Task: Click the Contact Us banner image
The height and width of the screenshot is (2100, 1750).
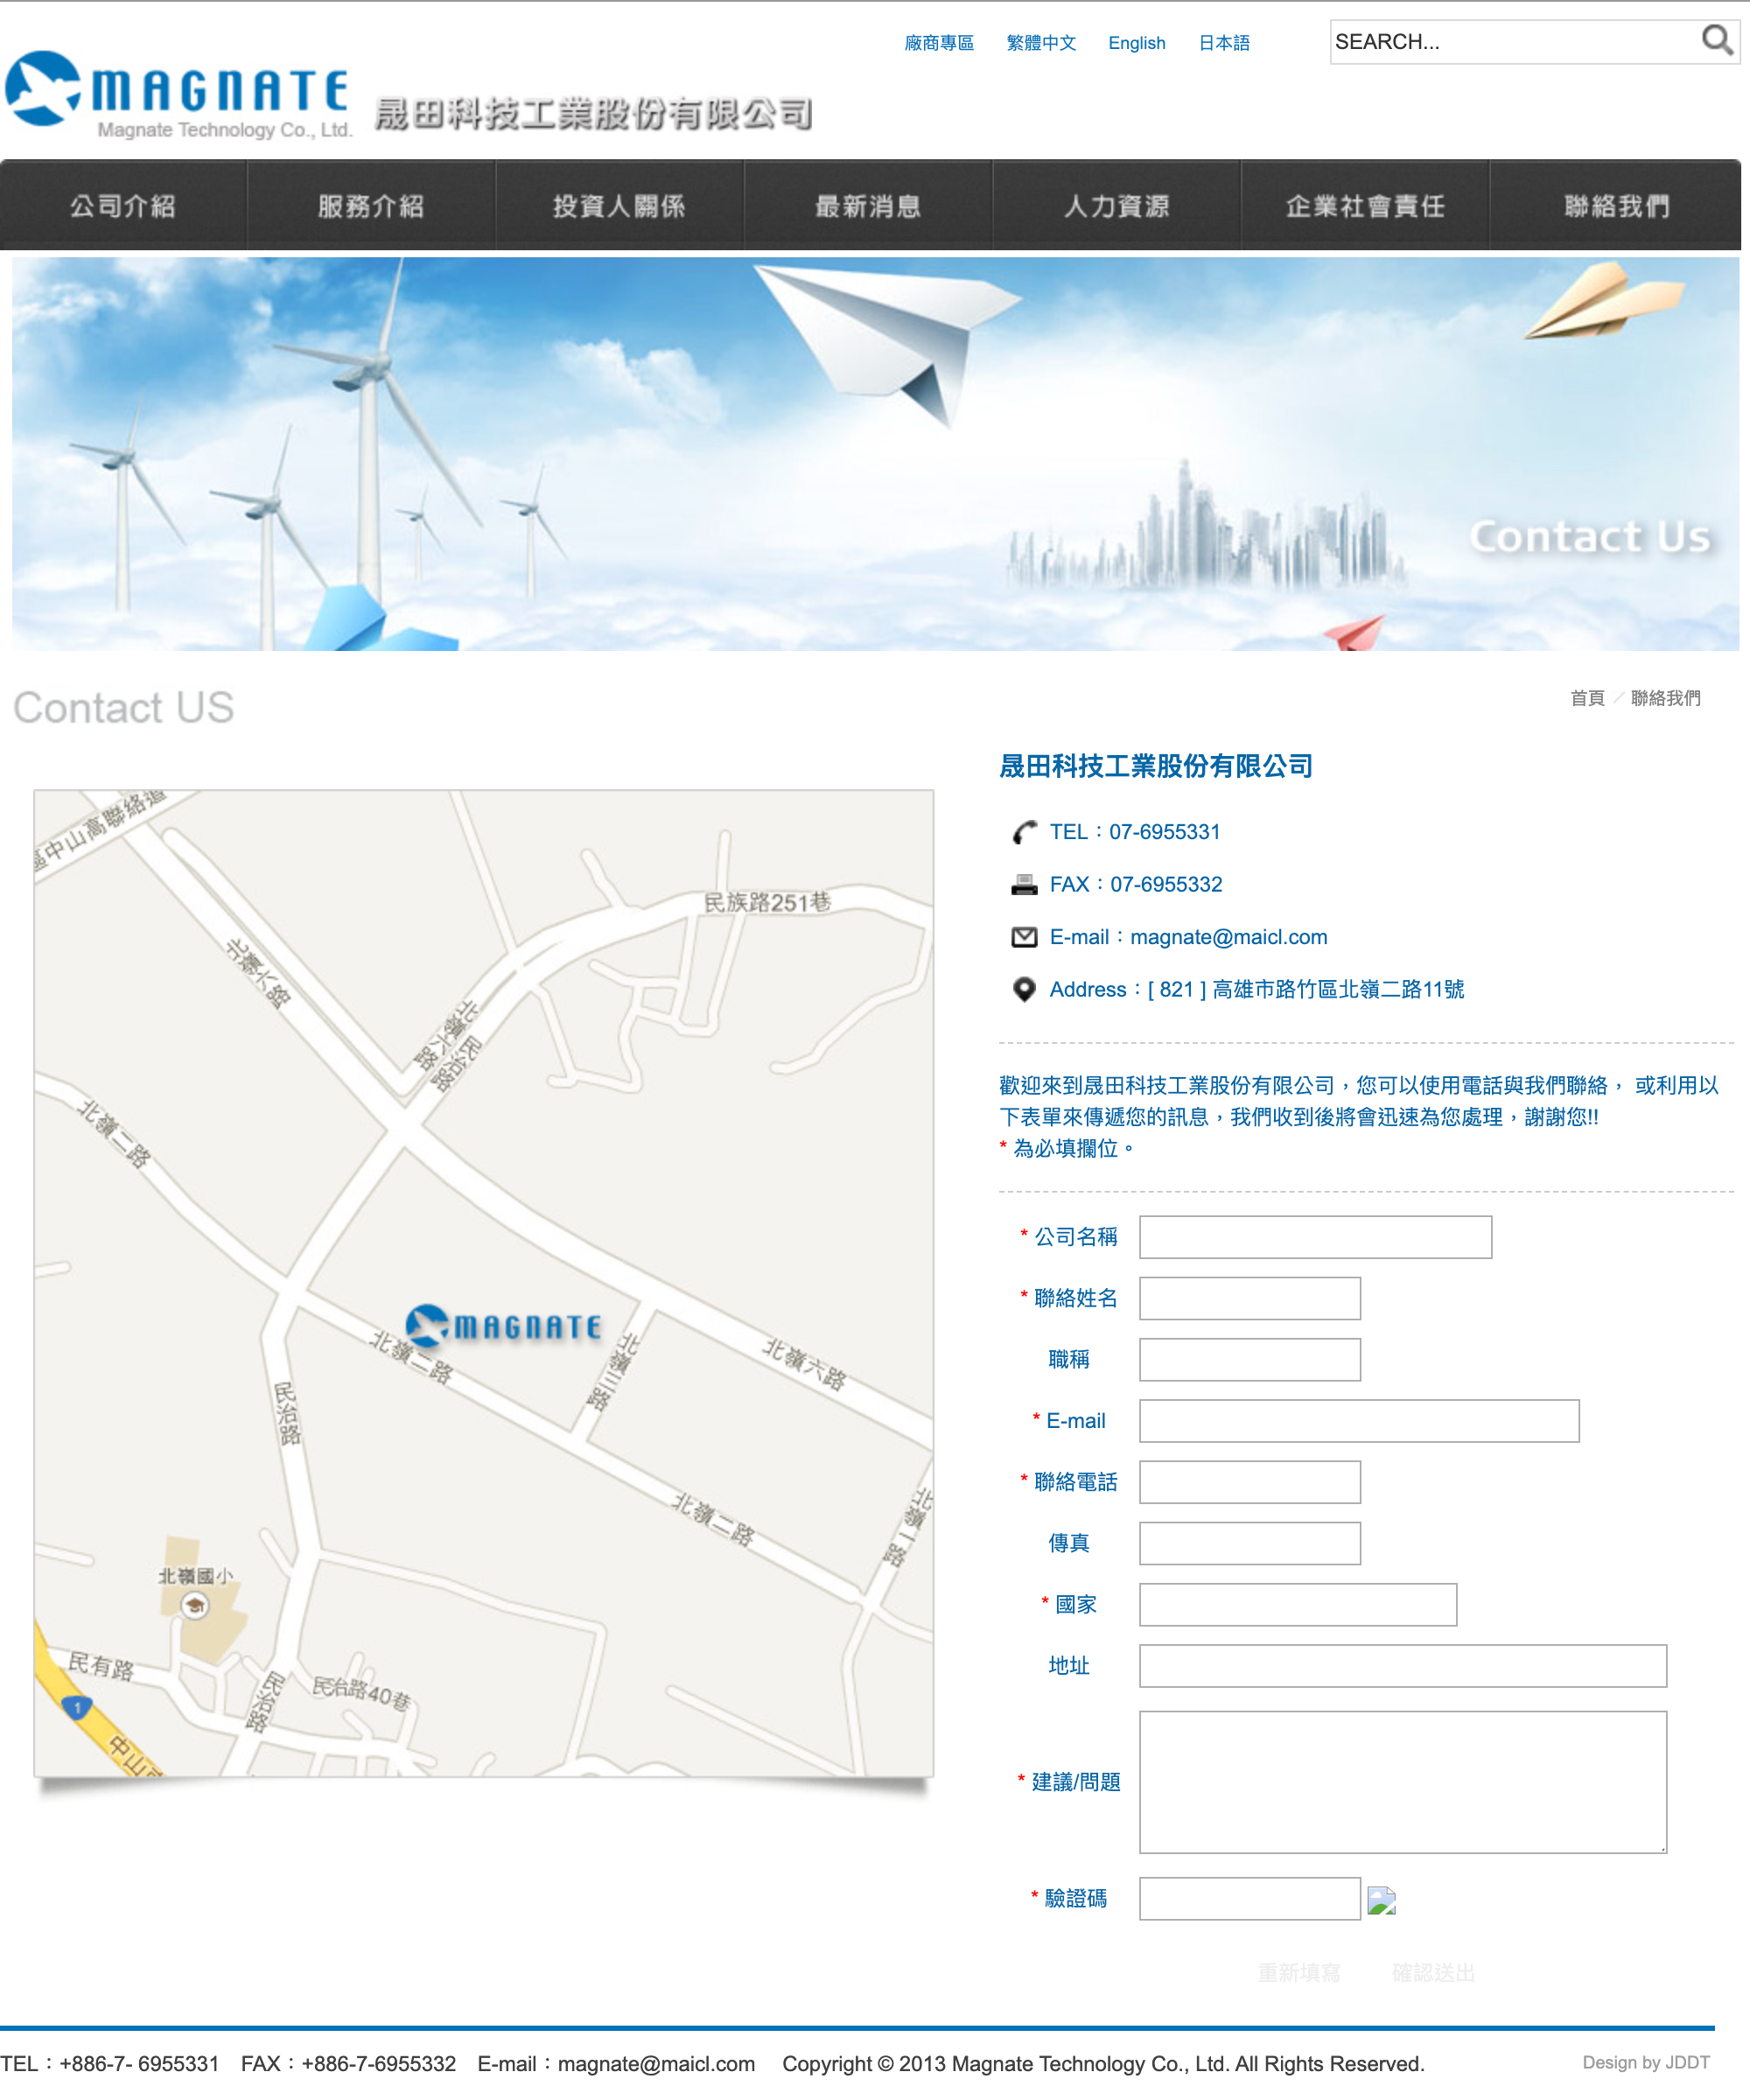Action: pyautogui.click(x=875, y=454)
